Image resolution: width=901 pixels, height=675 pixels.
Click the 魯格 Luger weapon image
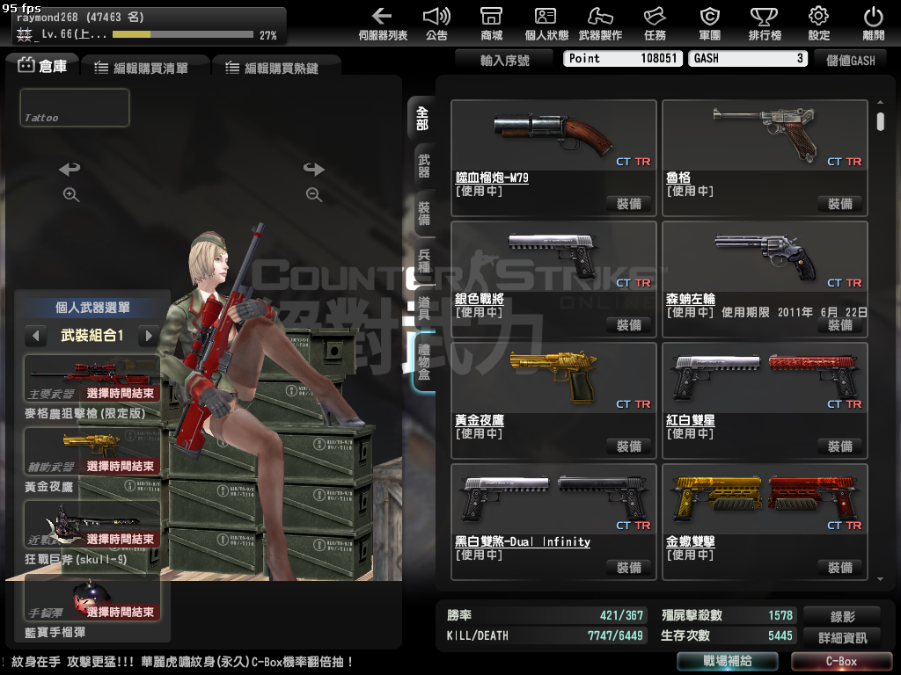click(x=765, y=134)
